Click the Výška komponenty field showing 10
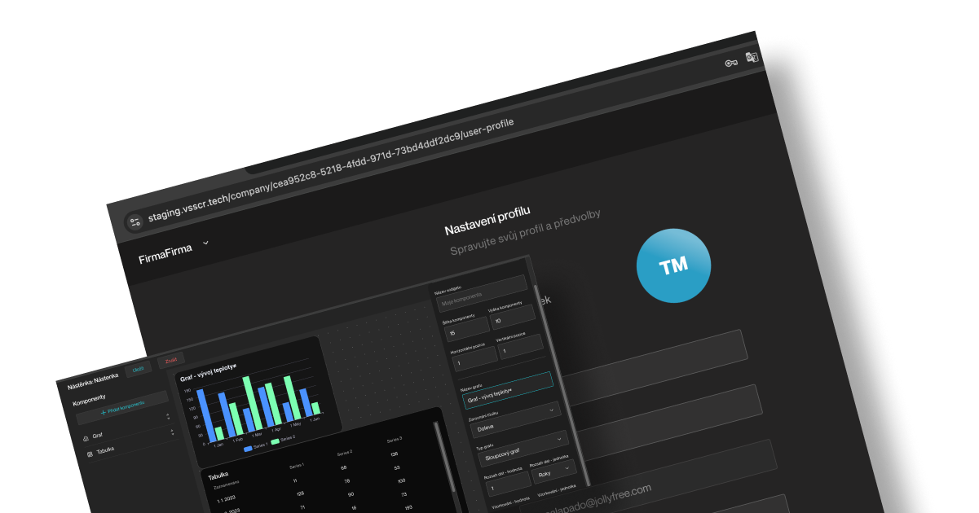The height and width of the screenshot is (513, 979). [x=513, y=318]
